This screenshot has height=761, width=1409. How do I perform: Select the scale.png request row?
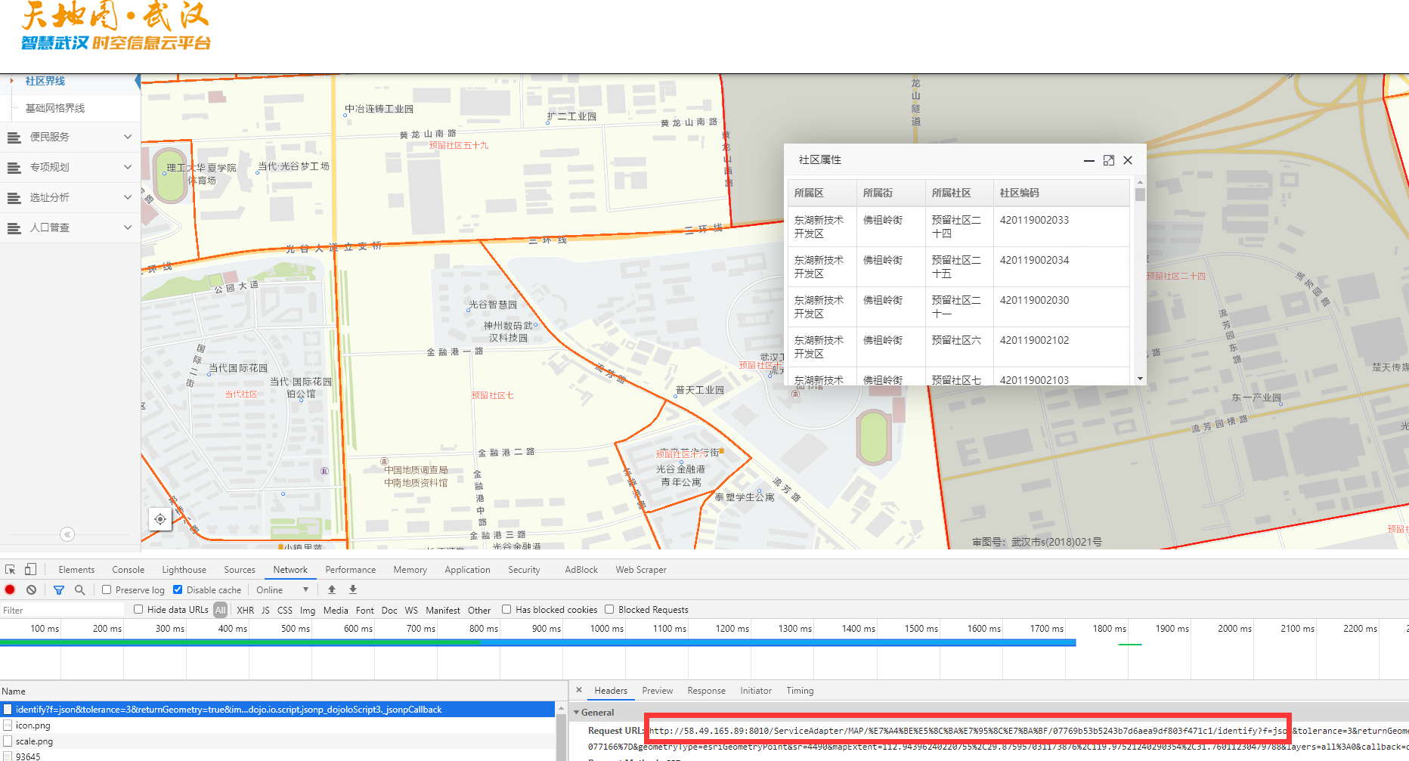click(278, 741)
